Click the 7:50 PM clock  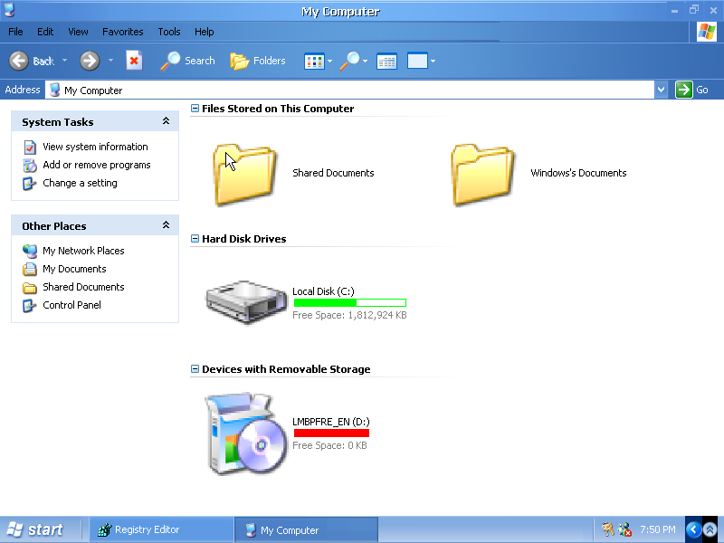pyautogui.click(x=658, y=529)
